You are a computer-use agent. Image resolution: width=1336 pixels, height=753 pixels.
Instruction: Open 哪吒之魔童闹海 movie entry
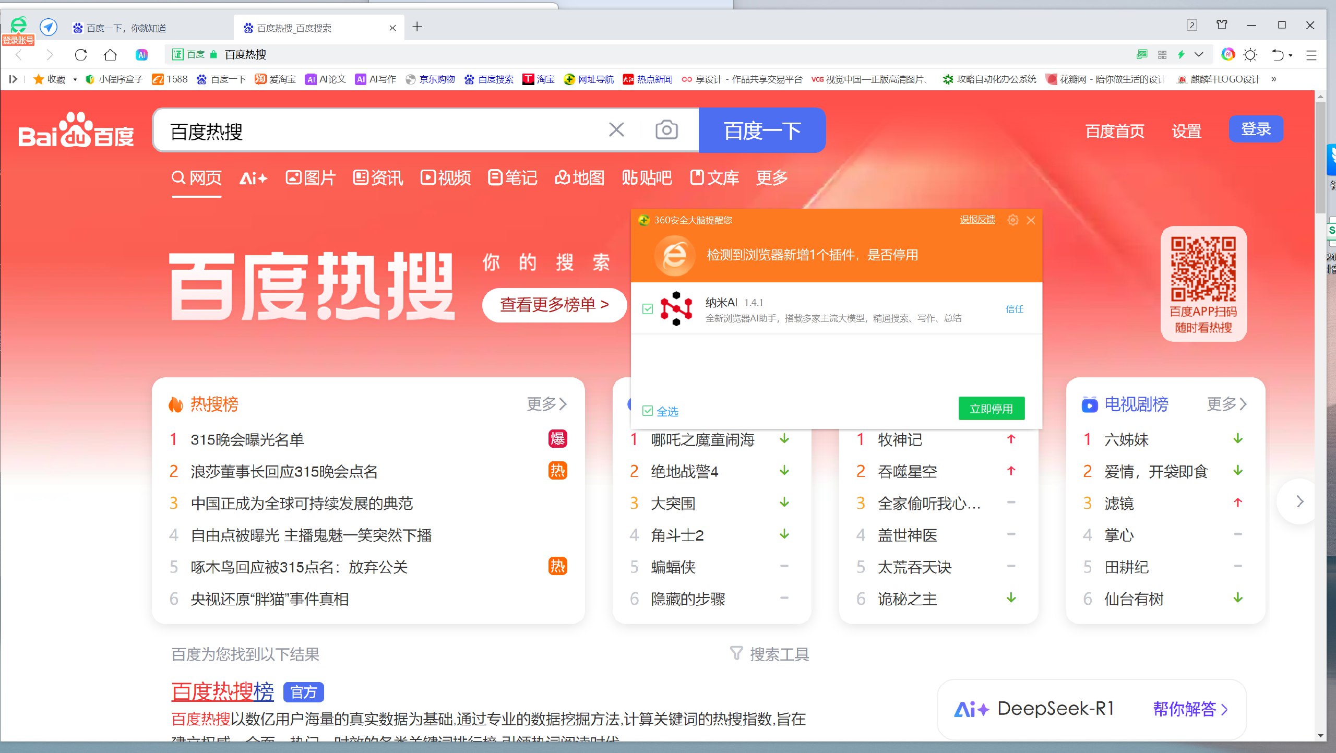[702, 440]
